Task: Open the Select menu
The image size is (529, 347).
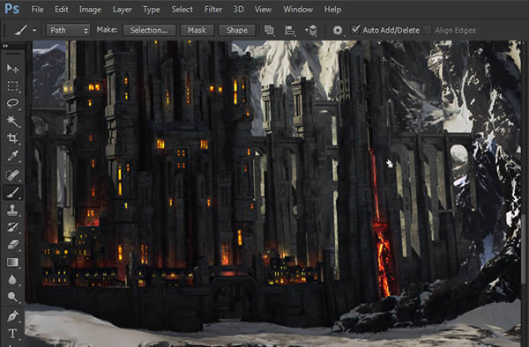Action: coord(183,10)
